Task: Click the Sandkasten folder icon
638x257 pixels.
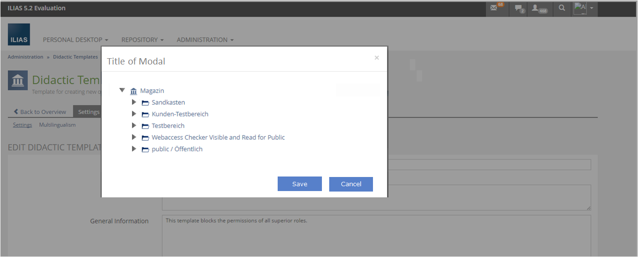Action: coord(145,103)
